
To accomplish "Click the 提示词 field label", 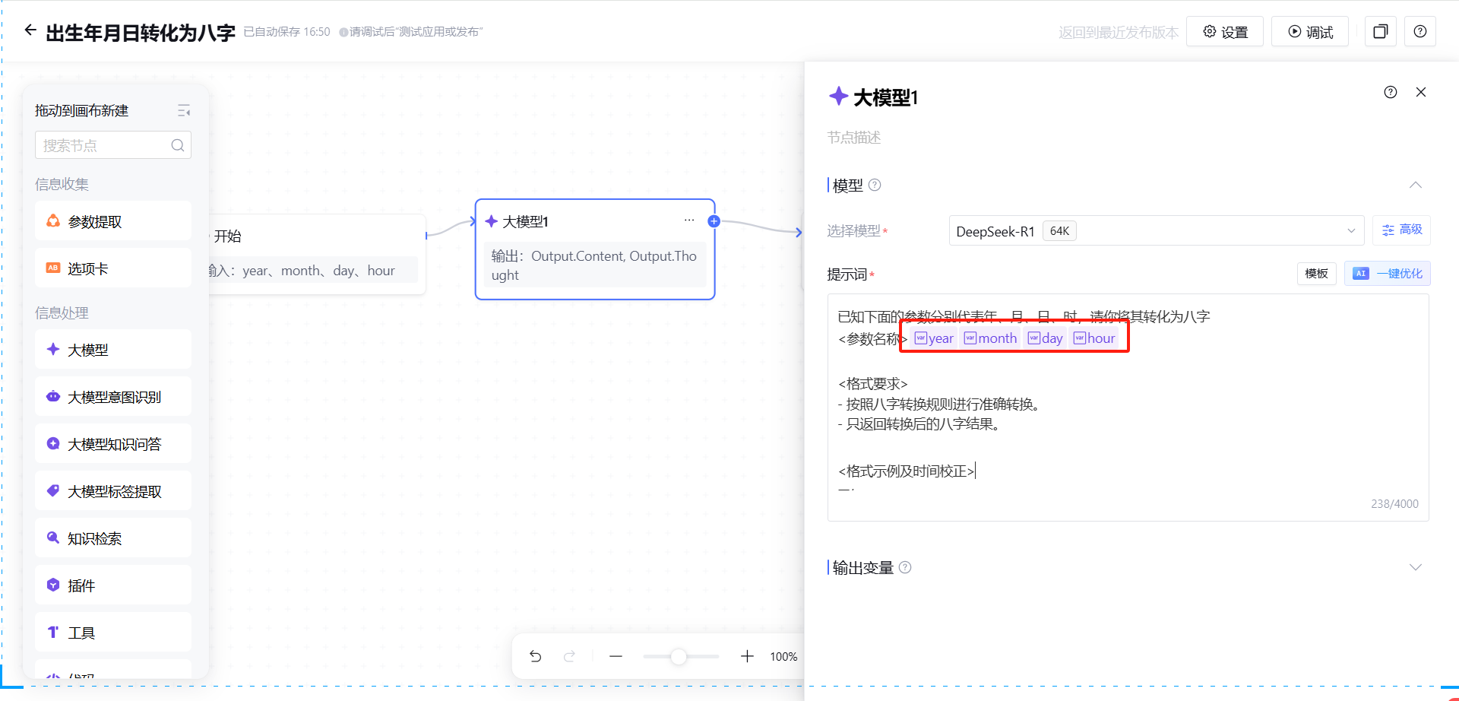I will 847,274.
